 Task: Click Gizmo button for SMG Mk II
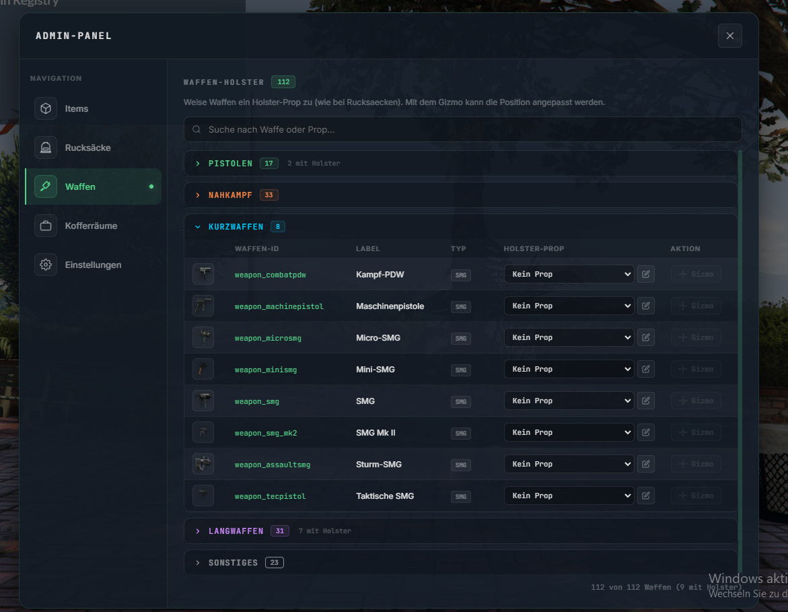pos(696,432)
